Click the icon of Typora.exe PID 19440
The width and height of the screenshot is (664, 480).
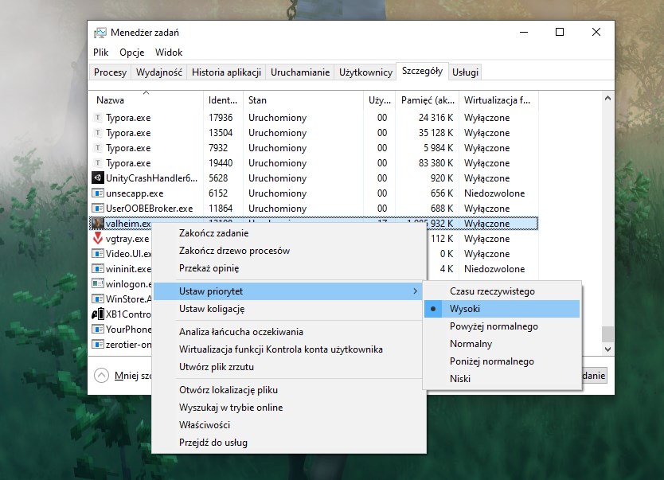tap(98, 163)
